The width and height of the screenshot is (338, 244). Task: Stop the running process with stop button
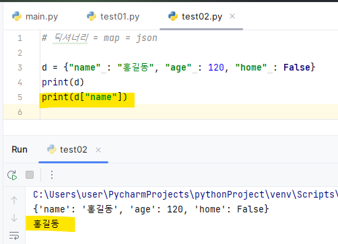point(30,175)
